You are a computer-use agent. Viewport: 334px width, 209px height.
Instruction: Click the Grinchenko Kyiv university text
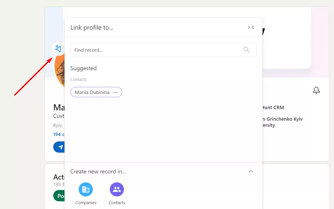282,122
